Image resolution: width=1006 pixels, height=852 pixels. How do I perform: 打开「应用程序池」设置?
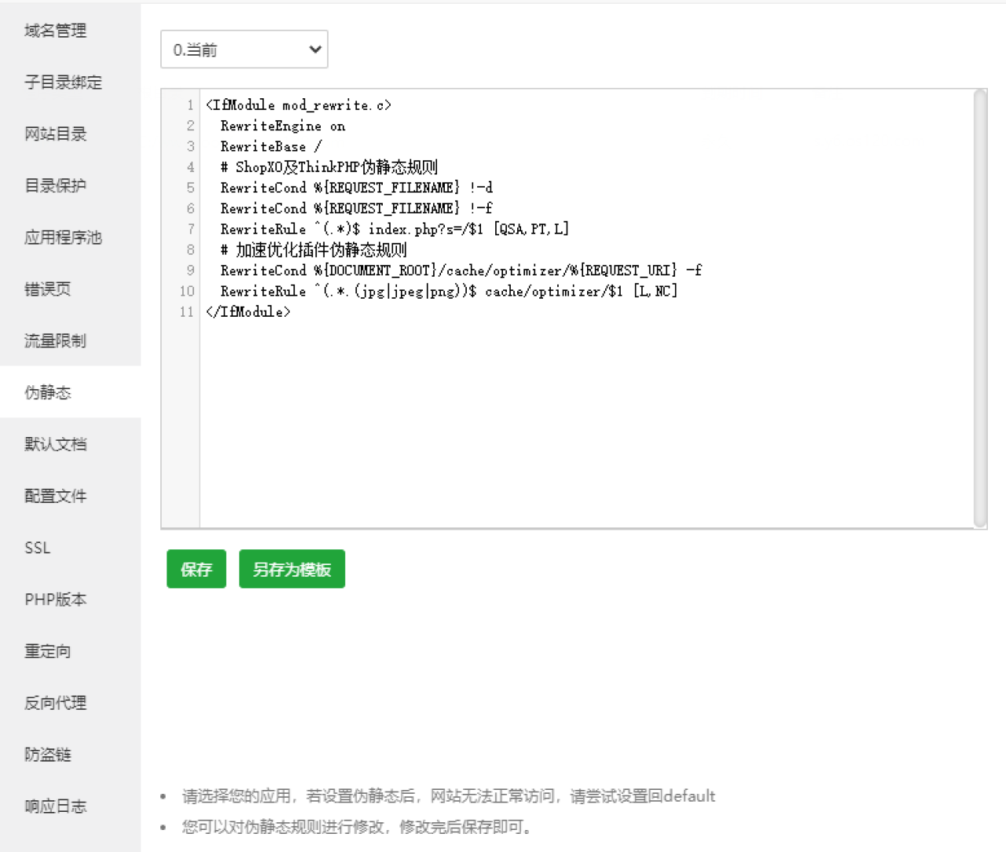(x=63, y=237)
